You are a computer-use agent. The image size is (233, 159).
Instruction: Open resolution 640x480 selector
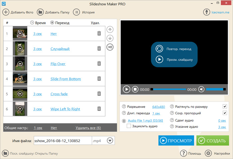point(158,107)
